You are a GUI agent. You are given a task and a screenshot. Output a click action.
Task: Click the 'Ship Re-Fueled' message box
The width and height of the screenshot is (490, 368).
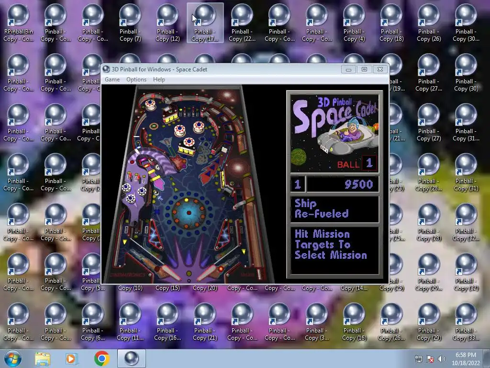(x=334, y=209)
